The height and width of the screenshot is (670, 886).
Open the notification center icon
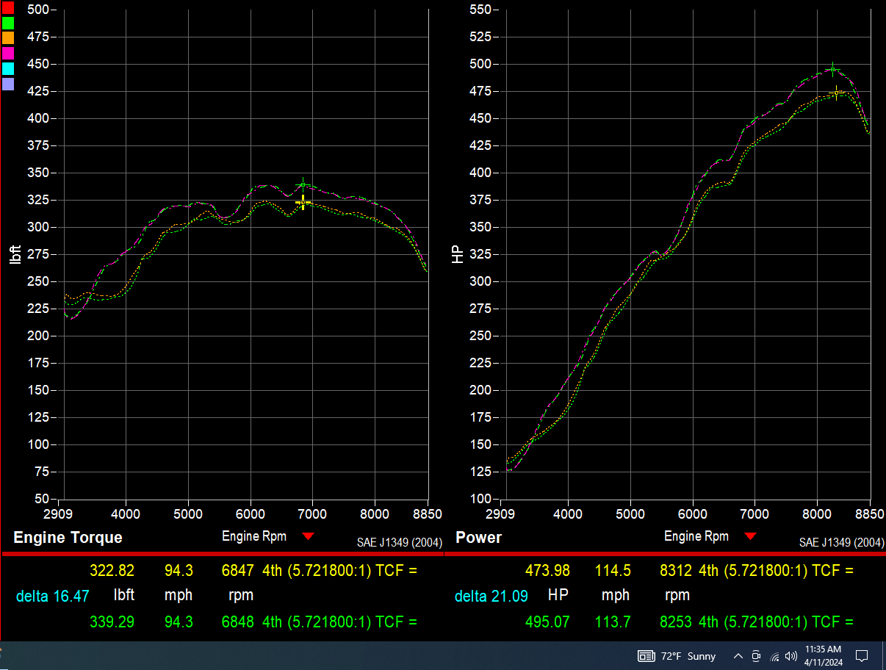[x=862, y=656]
